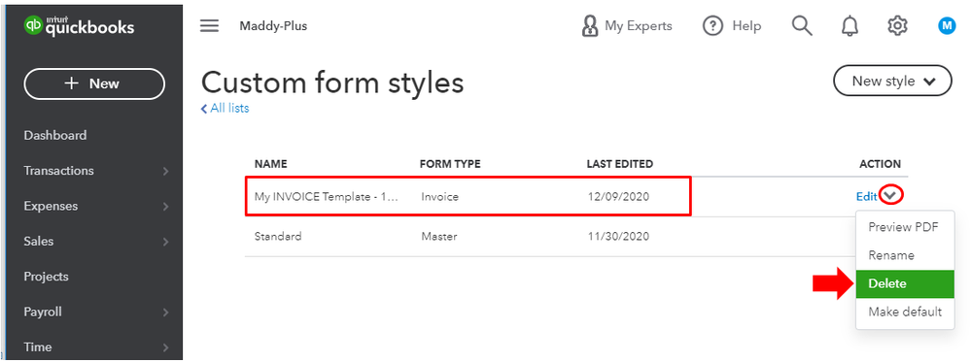Collapse the action arrow next to Edit
This screenshot has width=971, height=362.
point(890,196)
